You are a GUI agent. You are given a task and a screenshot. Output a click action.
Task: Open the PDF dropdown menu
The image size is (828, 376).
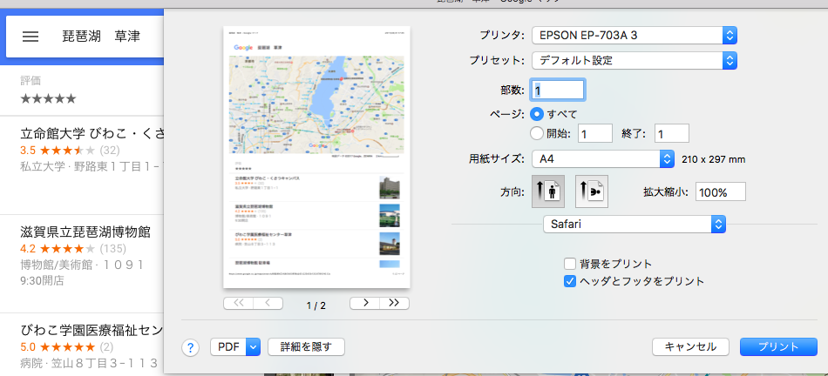235,347
